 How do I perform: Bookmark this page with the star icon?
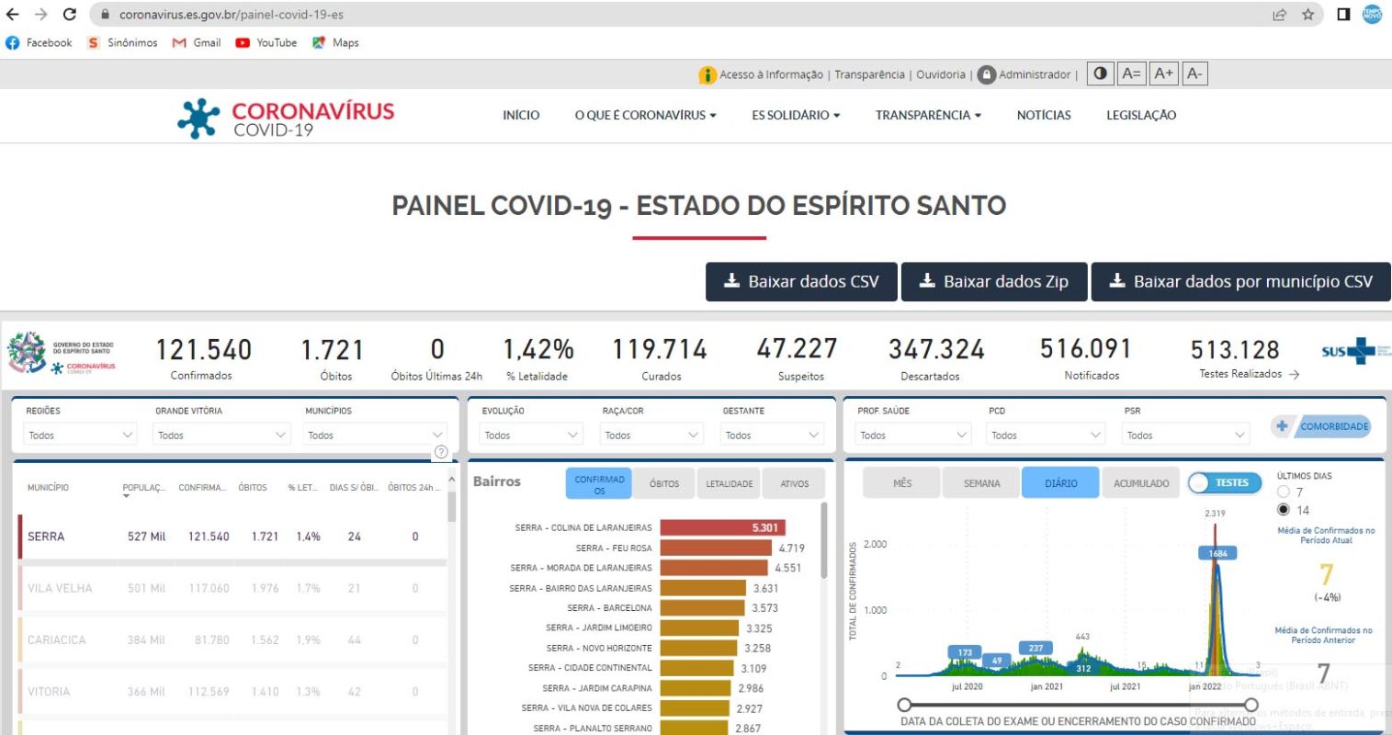[x=1307, y=15]
